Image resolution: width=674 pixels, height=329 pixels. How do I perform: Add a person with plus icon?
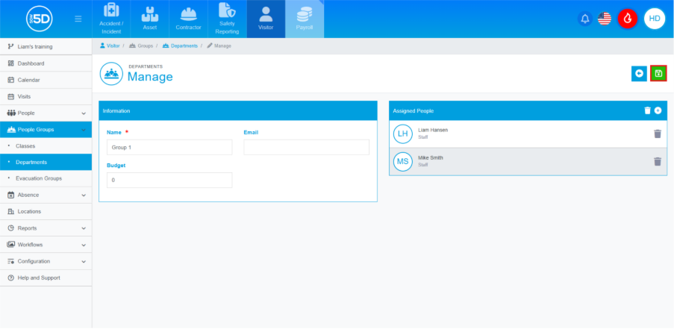coord(658,110)
